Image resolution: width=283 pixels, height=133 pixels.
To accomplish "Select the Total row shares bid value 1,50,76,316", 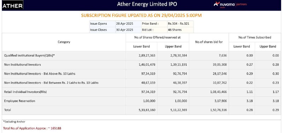I will tap(218, 110).
